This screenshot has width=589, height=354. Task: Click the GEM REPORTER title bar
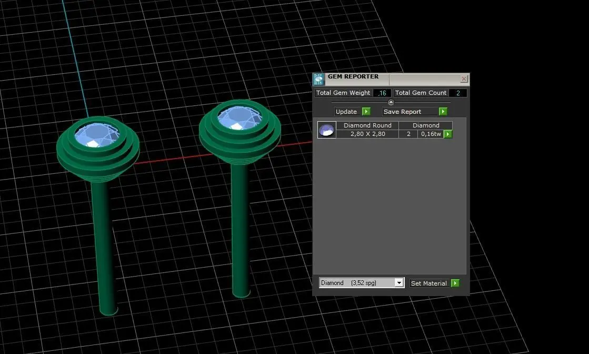(391, 79)
